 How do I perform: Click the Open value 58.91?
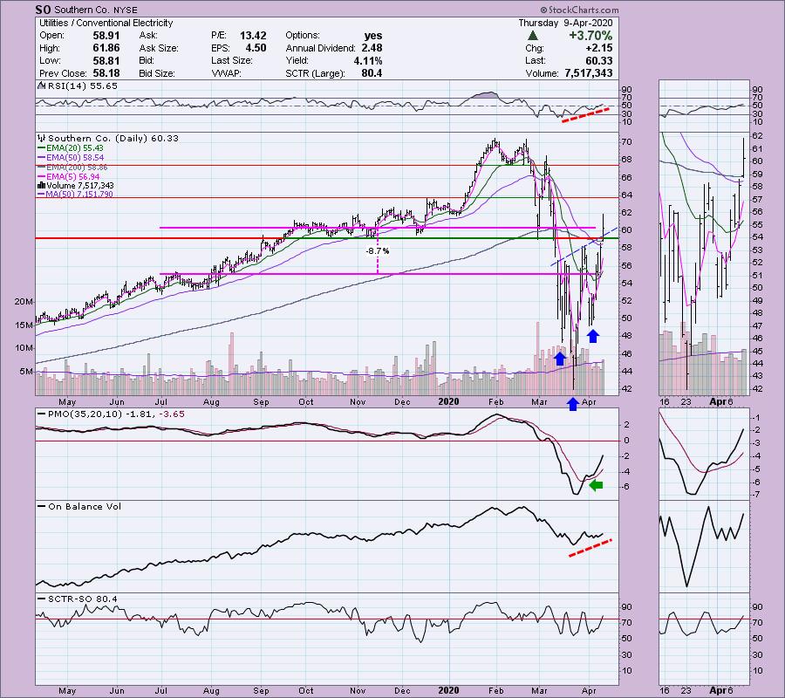[106, 36]
